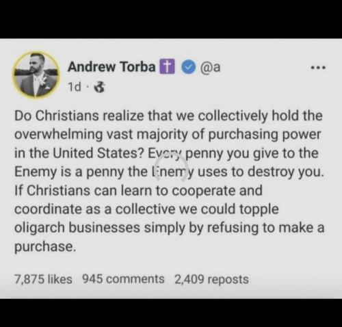Click the words "overwhelming vast majority"
Viewport: 342px width, 327px height.
pyautogui.click(x=101, y=134)
